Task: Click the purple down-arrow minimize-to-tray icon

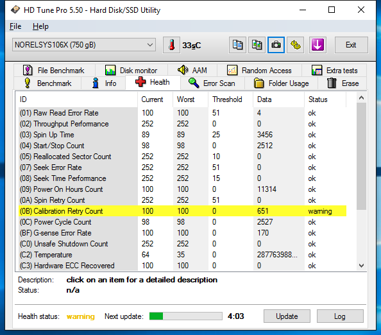Action: pos(317,45)
